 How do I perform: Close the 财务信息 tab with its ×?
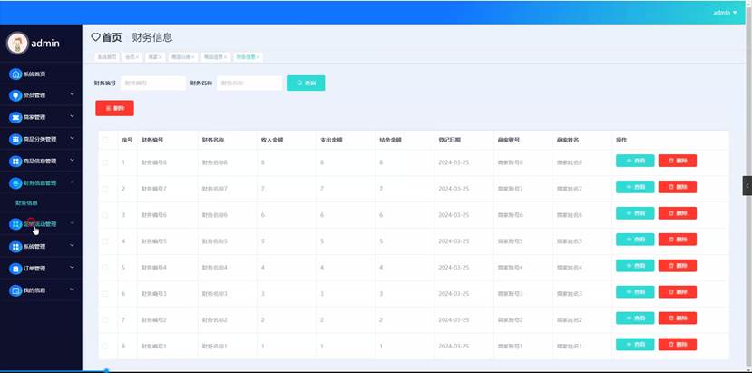tap(258, 57)
